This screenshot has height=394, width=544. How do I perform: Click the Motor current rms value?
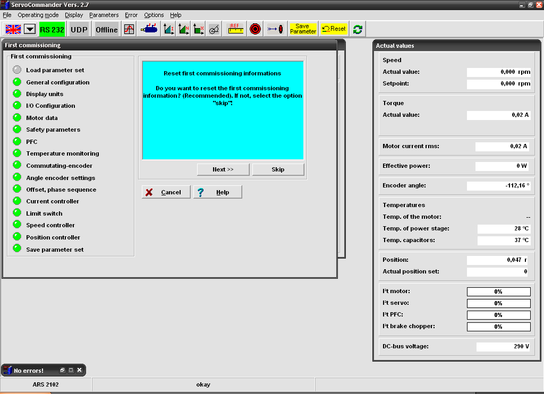coord(503,147)
